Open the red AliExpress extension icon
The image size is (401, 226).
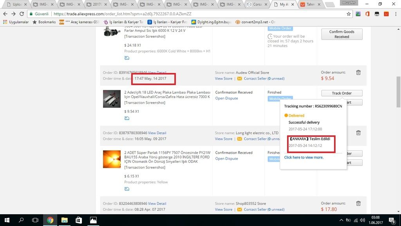click(x=387, y=14)
